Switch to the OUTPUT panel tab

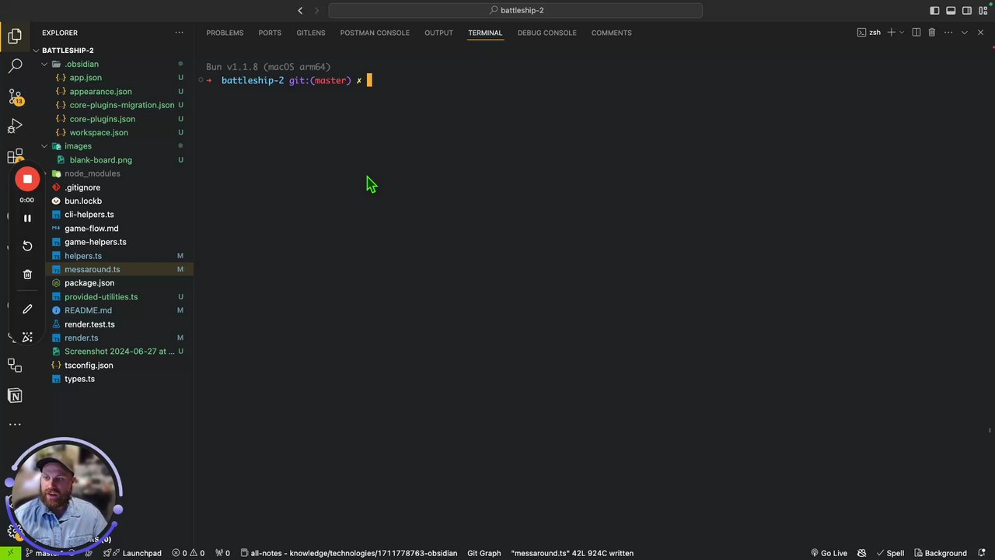[438, 33]
